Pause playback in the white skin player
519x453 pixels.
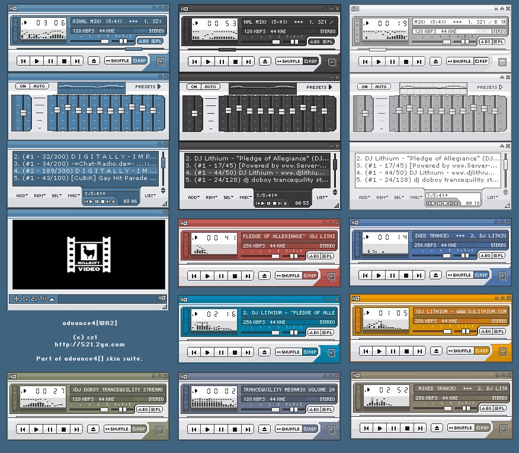[392, 62]
